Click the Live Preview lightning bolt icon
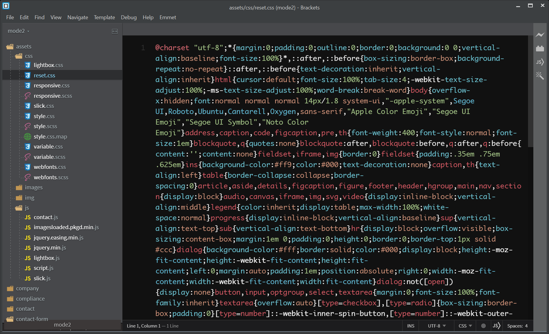 540,35
